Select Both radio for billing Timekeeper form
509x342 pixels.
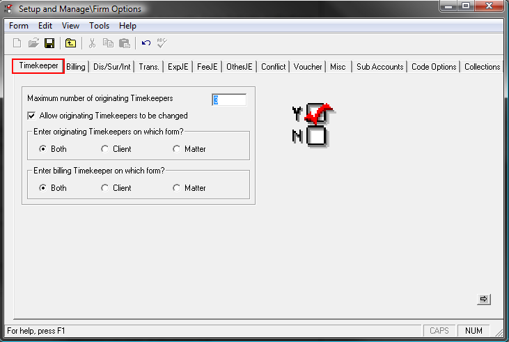coord(43,188)
